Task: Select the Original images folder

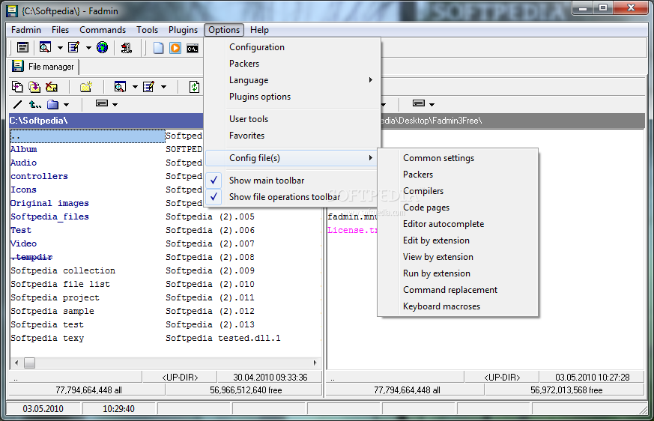Action: tap(49, 203)
